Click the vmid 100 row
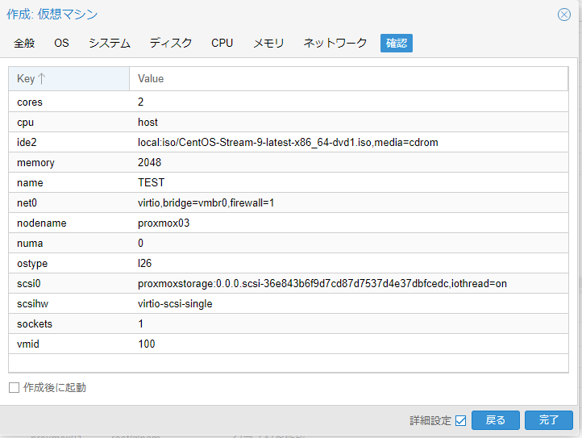 [x=288, y=344]
